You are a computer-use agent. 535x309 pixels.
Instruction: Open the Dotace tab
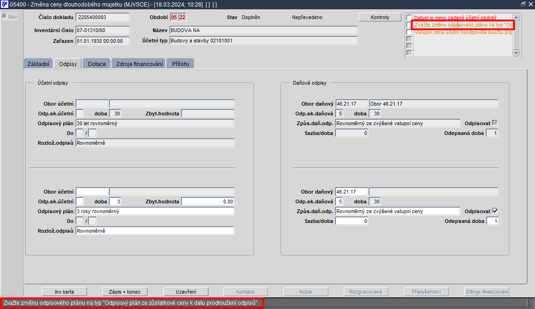tap(97, 64)
